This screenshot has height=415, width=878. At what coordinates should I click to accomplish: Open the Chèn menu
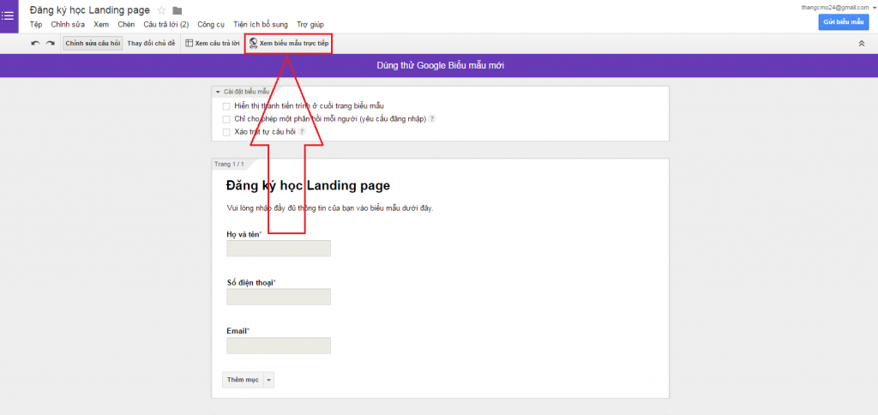click(x=126, y=25)
